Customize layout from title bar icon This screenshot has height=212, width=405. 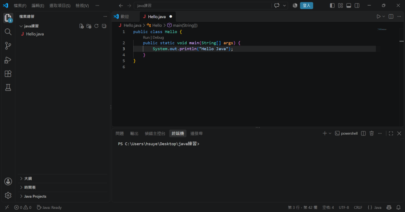pos(341,6)
